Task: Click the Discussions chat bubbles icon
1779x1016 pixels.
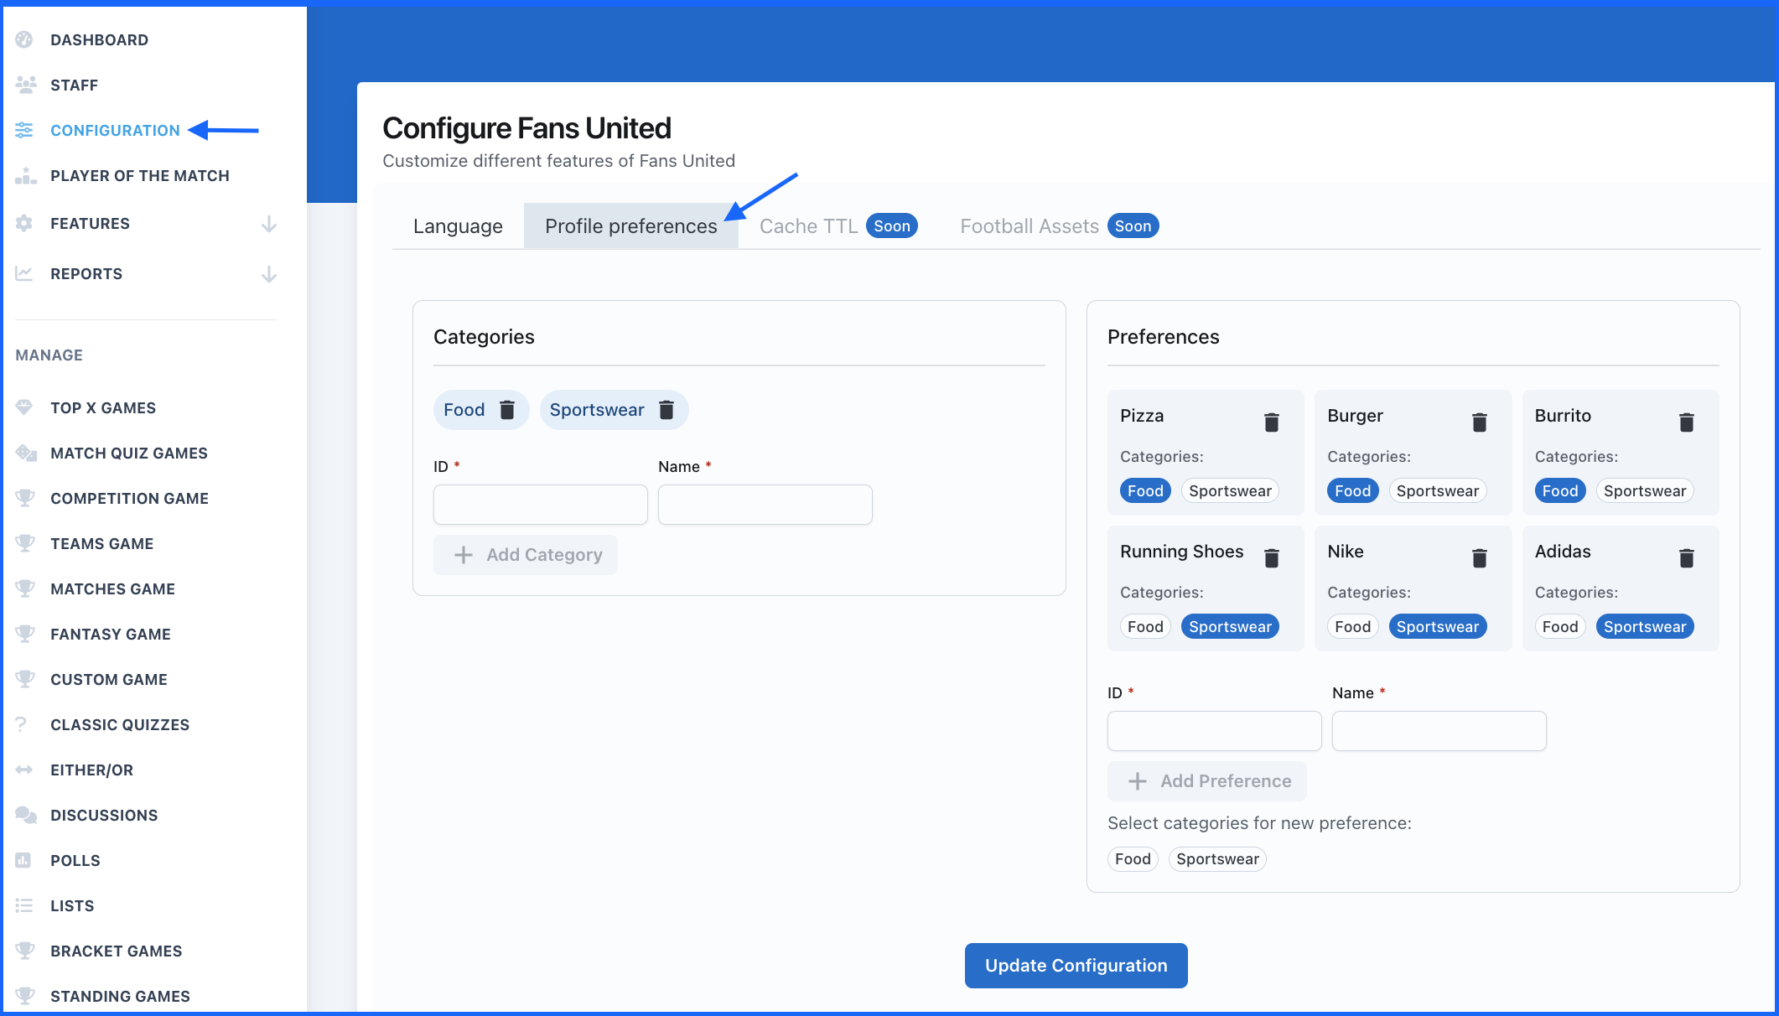Action: click(26, 815)
